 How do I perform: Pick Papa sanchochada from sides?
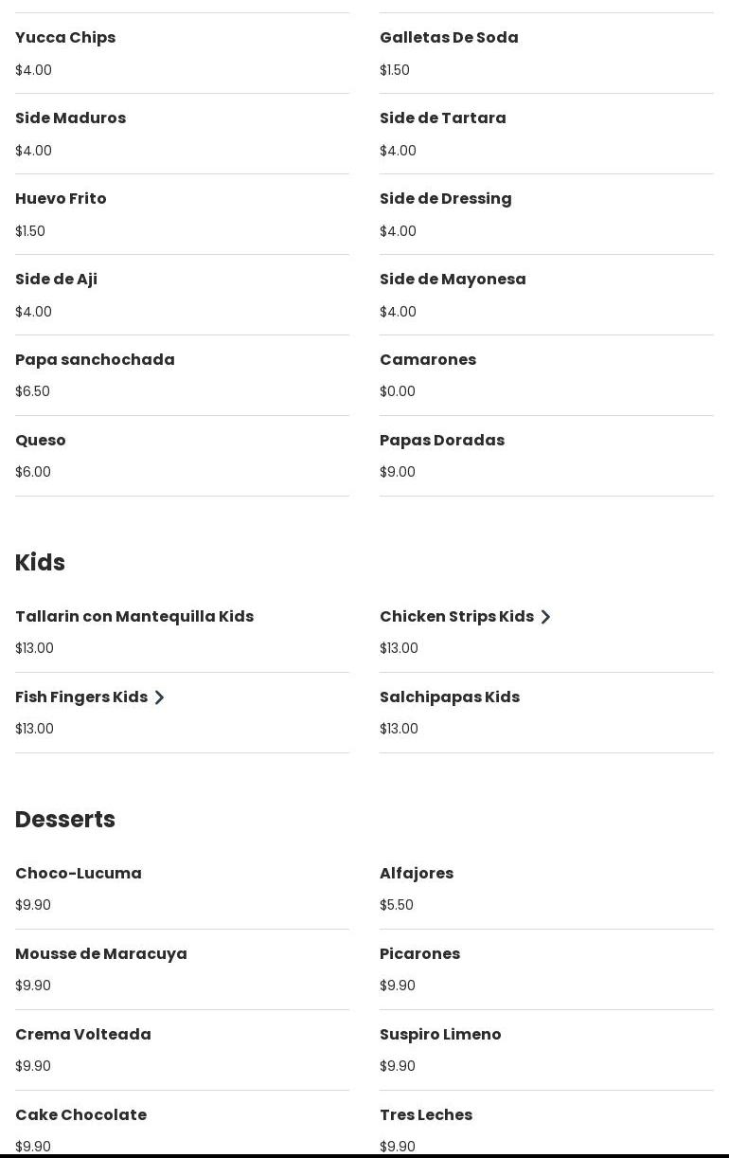(95, 360)
